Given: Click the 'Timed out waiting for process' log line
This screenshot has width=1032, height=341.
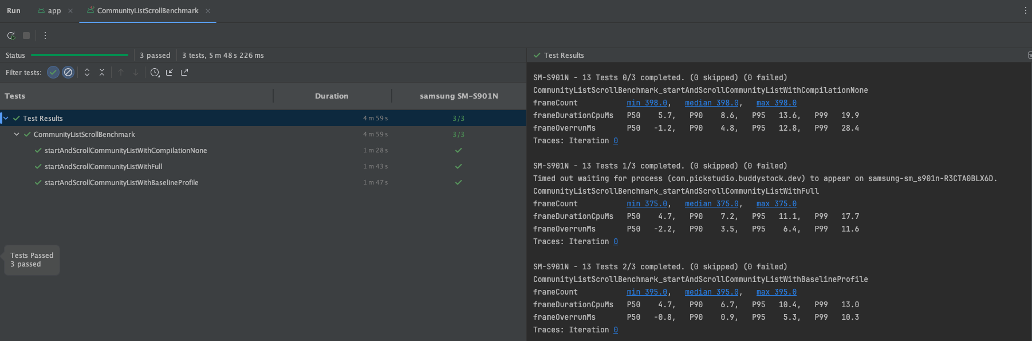Looking at the screenshot, I should (x=765, y=178).
